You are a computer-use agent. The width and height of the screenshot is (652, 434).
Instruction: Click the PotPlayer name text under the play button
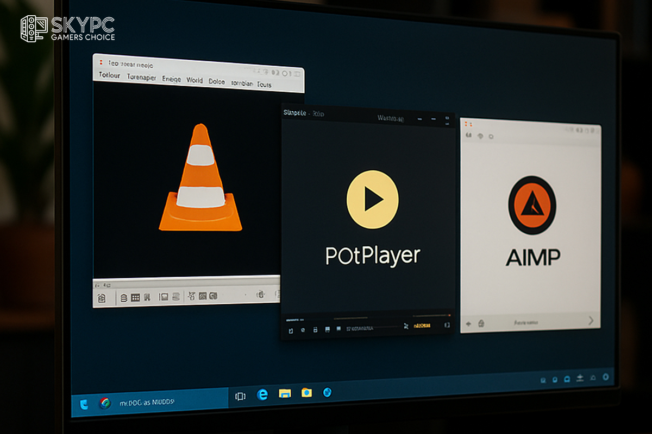tap(373, 256)
